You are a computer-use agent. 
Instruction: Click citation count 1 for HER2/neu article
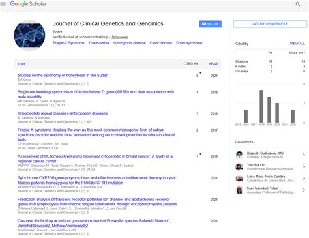197,156
